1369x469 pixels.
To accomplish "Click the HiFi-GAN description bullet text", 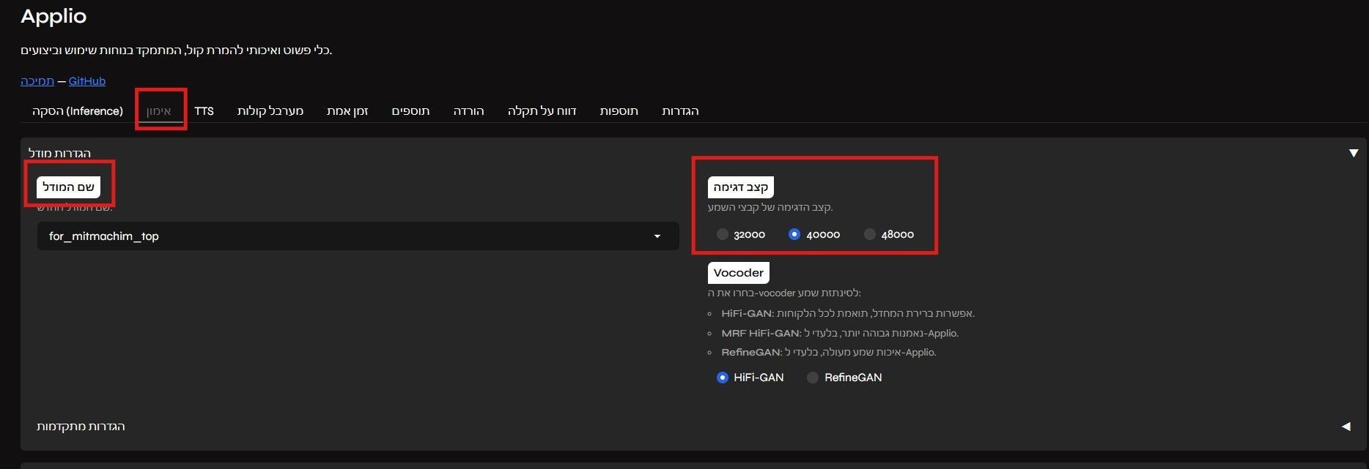I will click(x=848, y=313).
